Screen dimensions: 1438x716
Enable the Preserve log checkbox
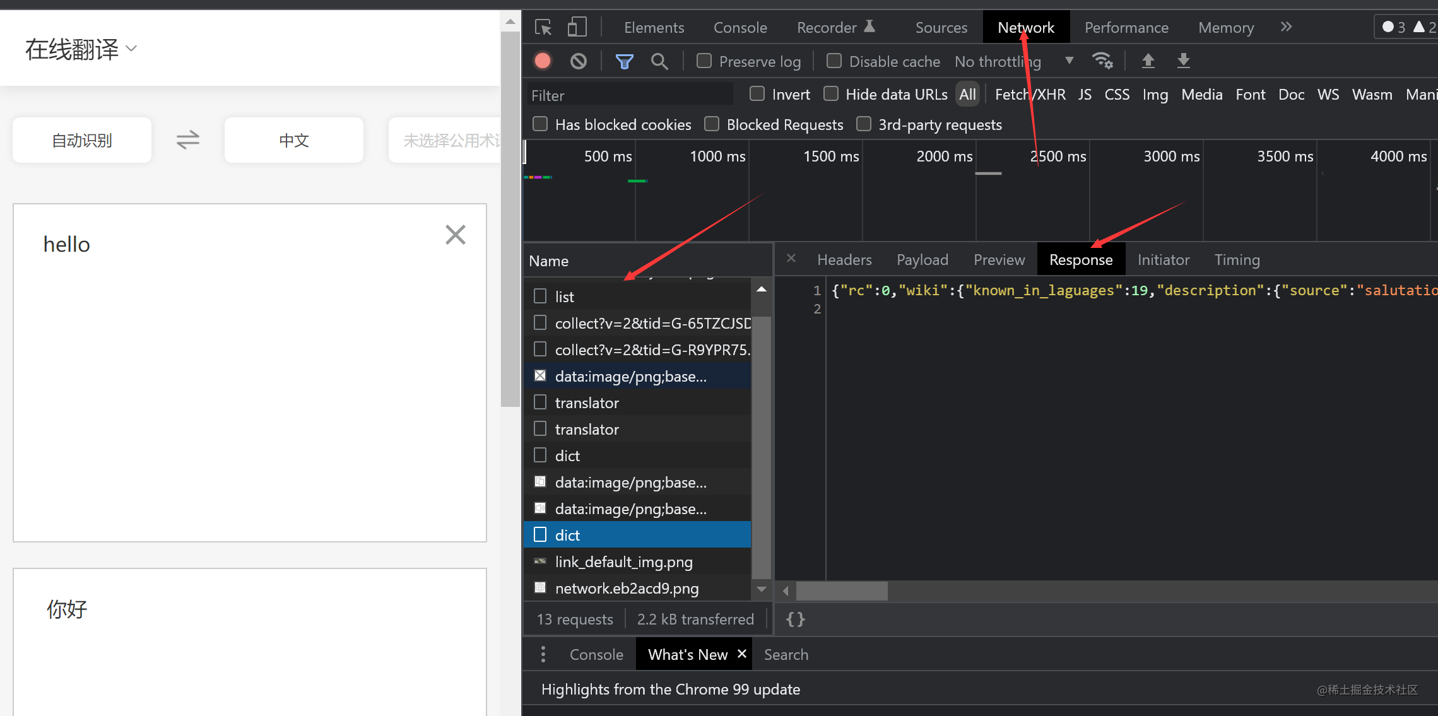click(704, 61)
